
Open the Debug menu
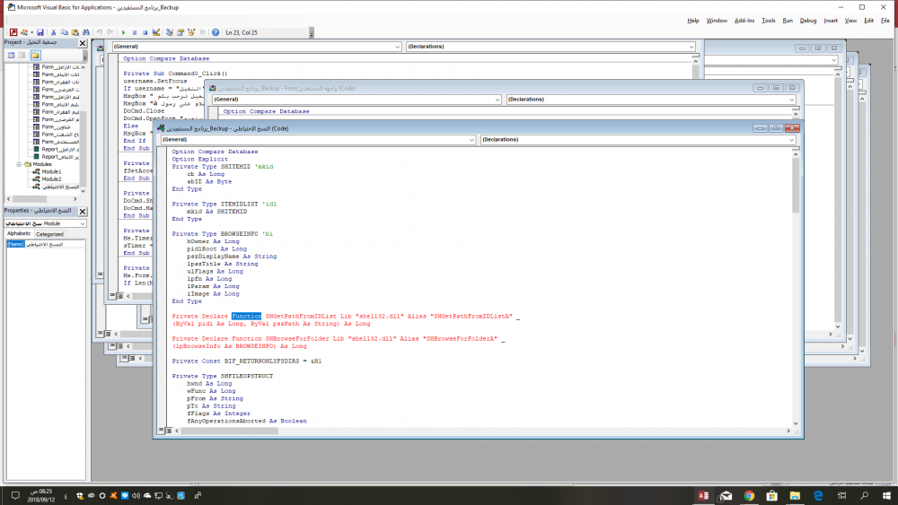pyautogui.click(x=808, y=21)
